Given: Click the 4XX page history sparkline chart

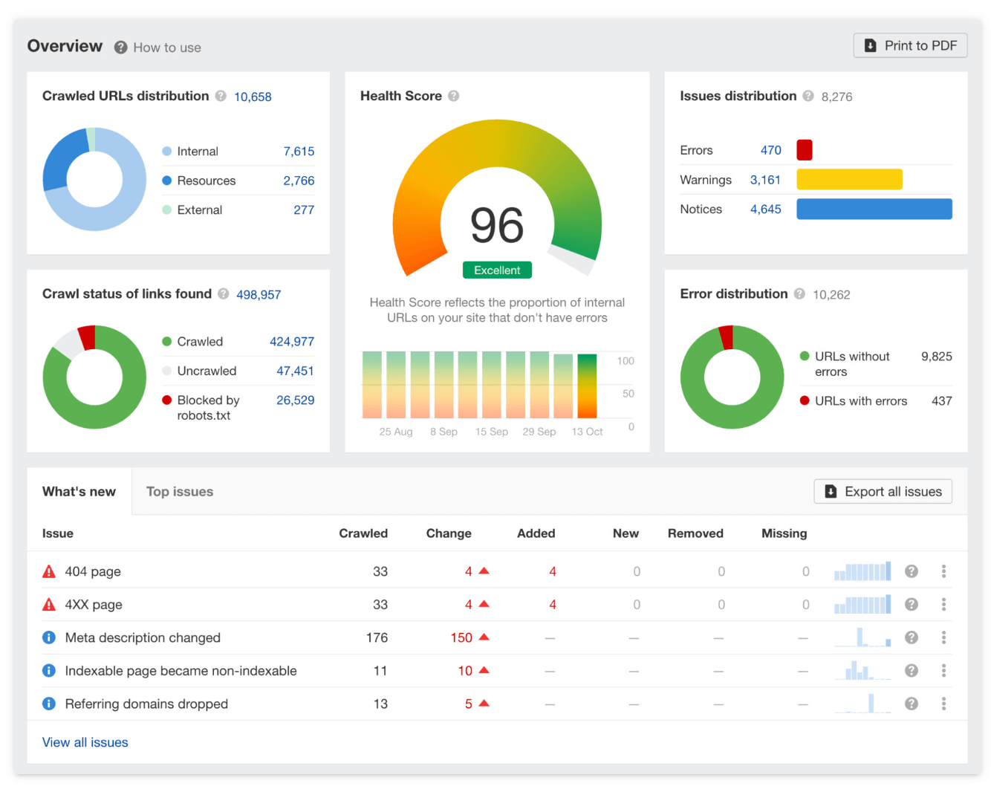Looking at the screenshot, I should (862, 605).
